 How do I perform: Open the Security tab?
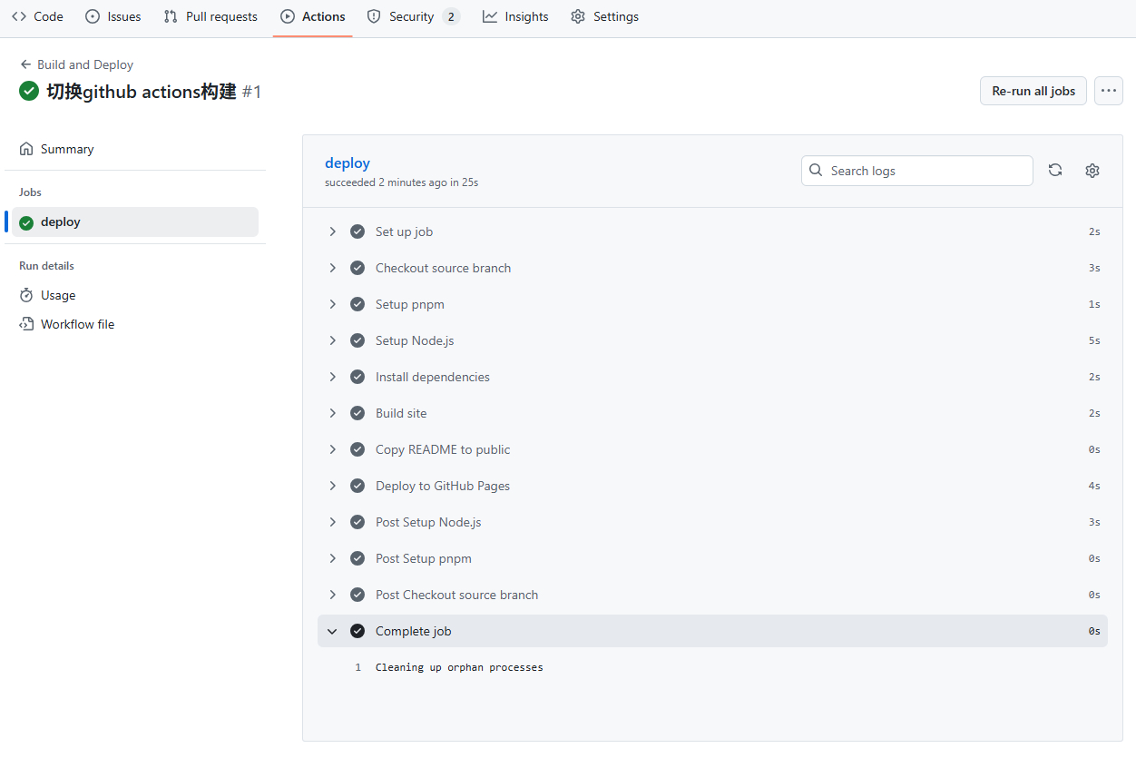tap(411, 16)
